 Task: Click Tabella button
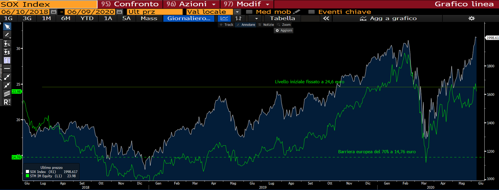click(x=282, y=18)
